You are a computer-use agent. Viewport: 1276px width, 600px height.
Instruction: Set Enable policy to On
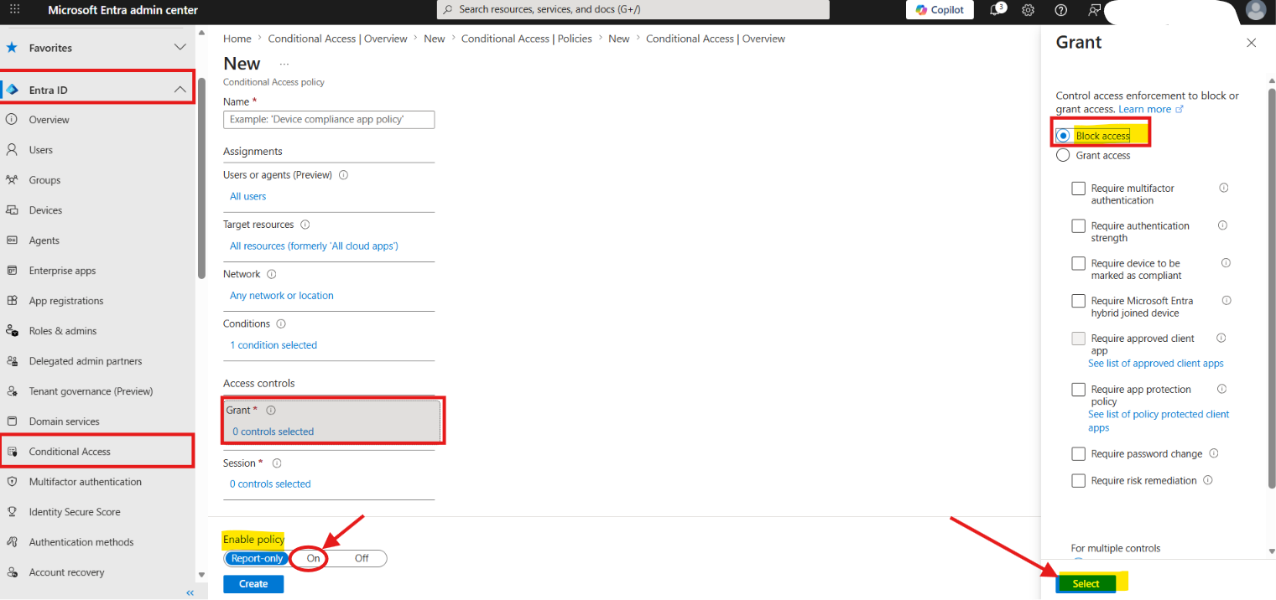point(313,558)
